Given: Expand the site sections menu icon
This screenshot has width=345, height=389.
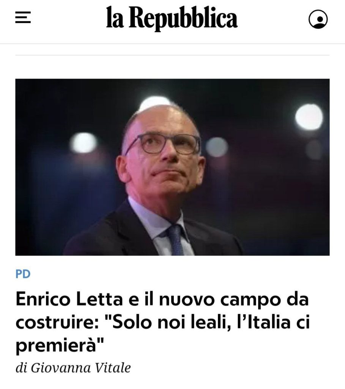Looking at the screenshot, I should [23, 17].
